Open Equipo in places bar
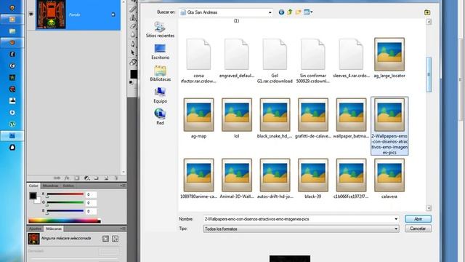The image size is (465, 262). (x=160, y=95)
